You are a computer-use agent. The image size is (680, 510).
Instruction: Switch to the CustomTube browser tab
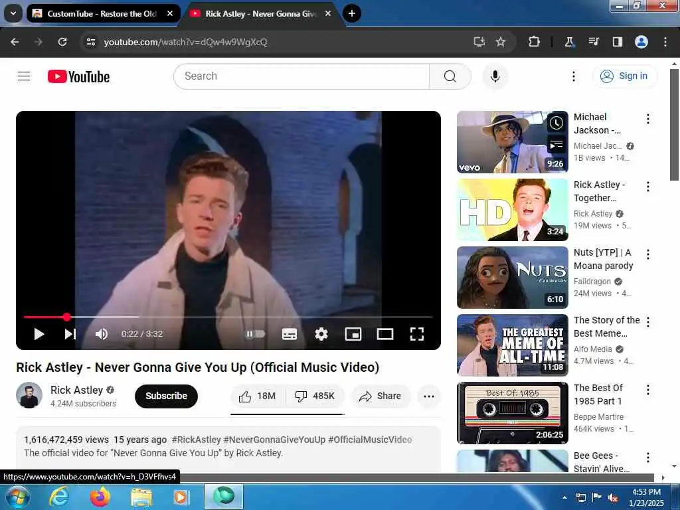pos(103,13)
